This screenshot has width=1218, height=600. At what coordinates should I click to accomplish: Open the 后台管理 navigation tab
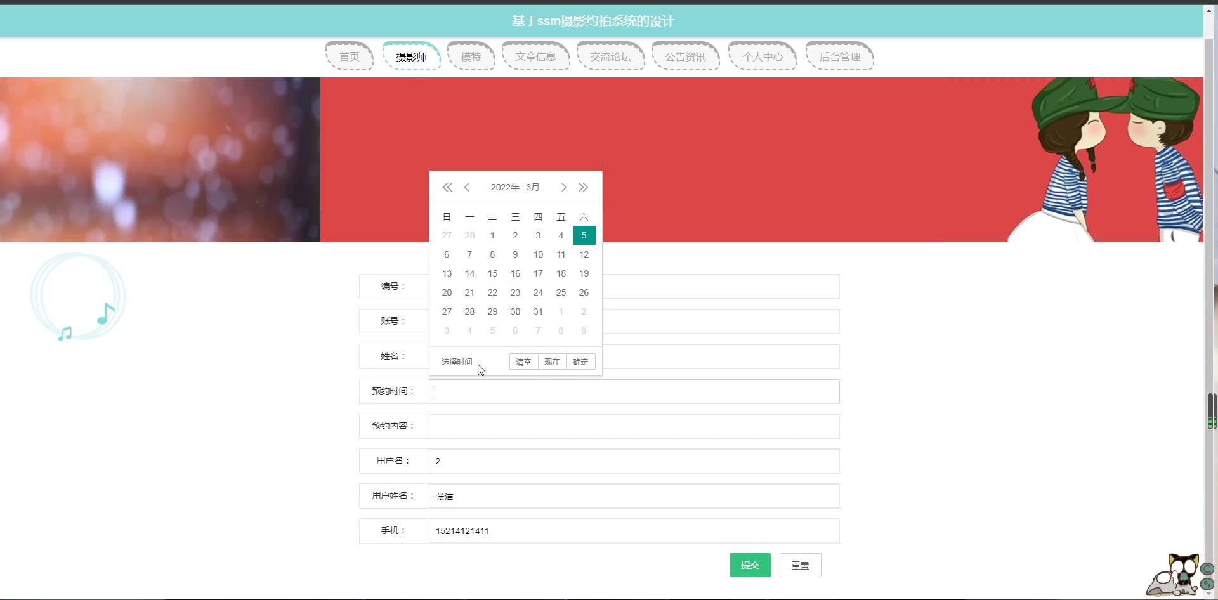pos(840,56)
